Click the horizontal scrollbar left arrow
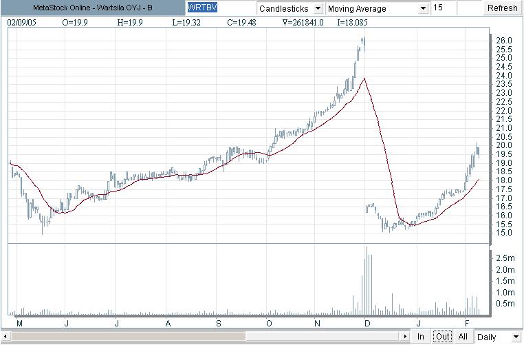 coord(6,336)
